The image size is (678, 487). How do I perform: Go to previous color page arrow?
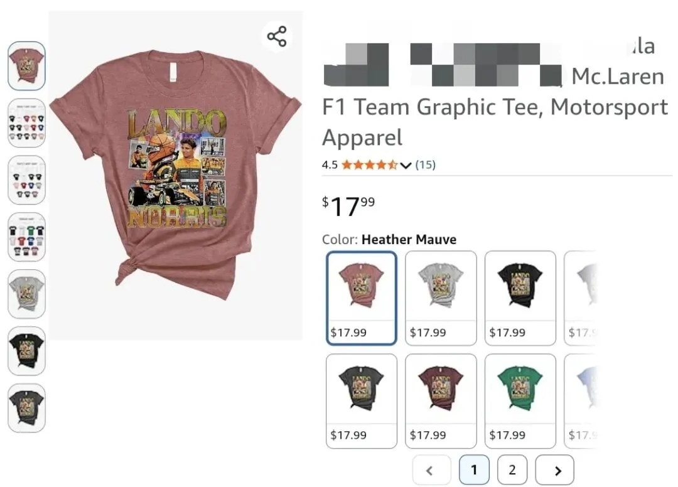click(432, 470)
